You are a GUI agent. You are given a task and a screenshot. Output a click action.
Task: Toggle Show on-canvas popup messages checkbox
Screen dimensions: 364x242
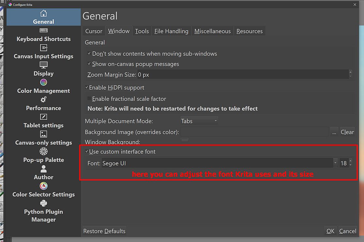(x=89, y=64)
